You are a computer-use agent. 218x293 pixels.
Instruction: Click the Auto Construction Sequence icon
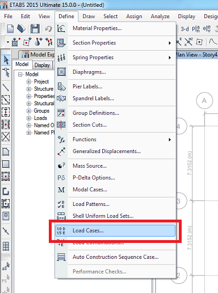[61, 257]
